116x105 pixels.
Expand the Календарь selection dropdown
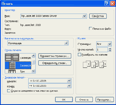pos(66,43)
